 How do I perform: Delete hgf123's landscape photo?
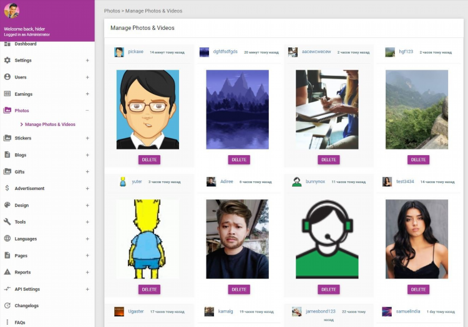(x=419, y=159)
